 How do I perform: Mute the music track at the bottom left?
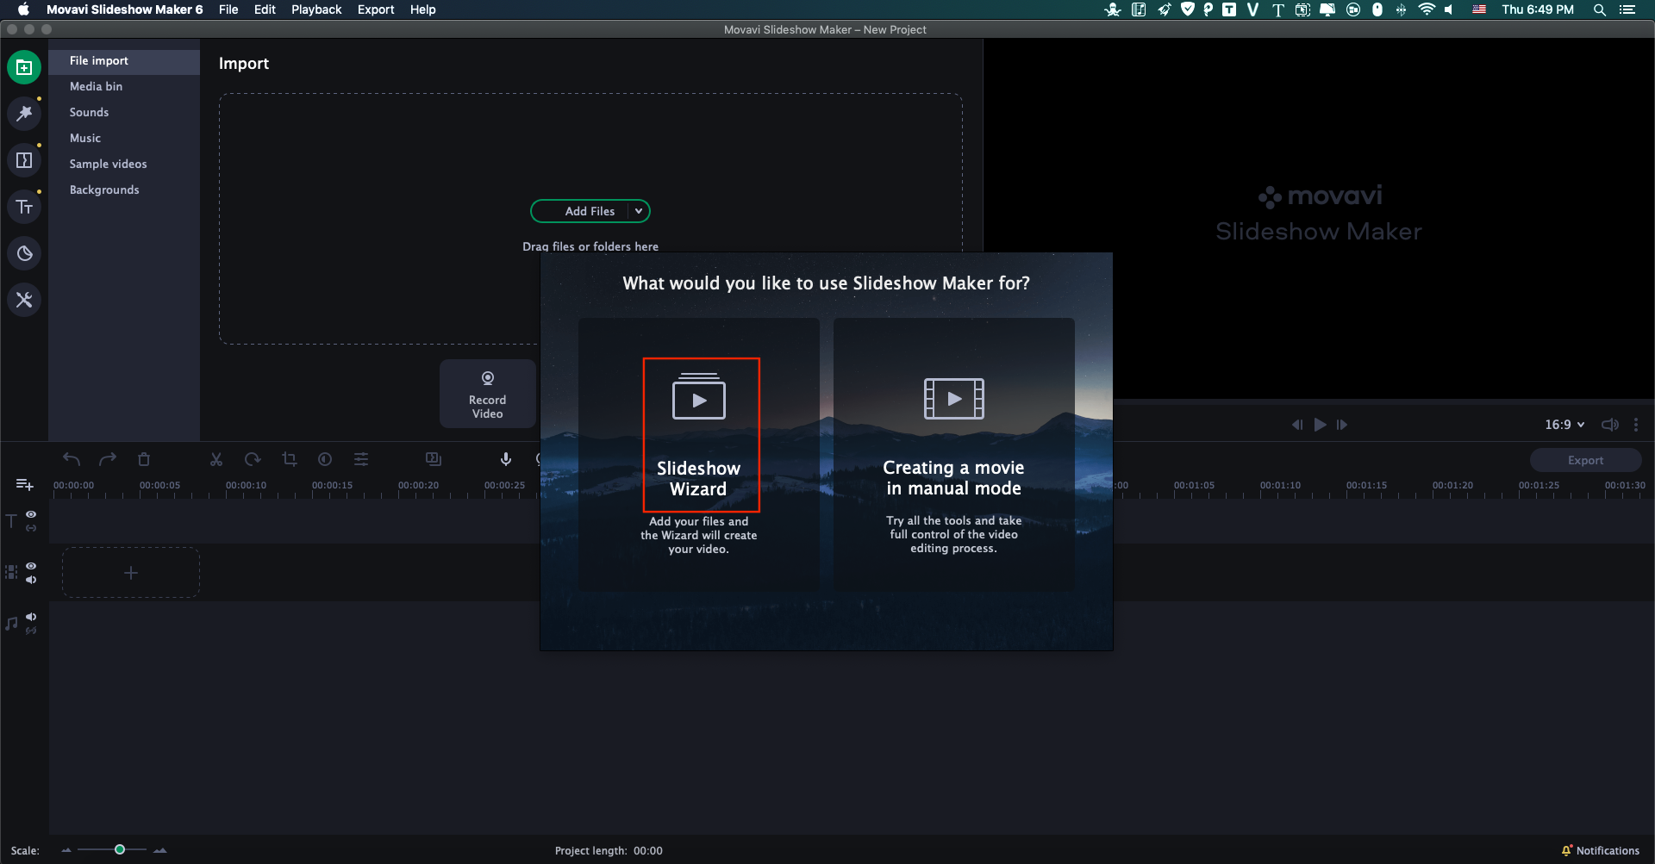pos(31,617)
